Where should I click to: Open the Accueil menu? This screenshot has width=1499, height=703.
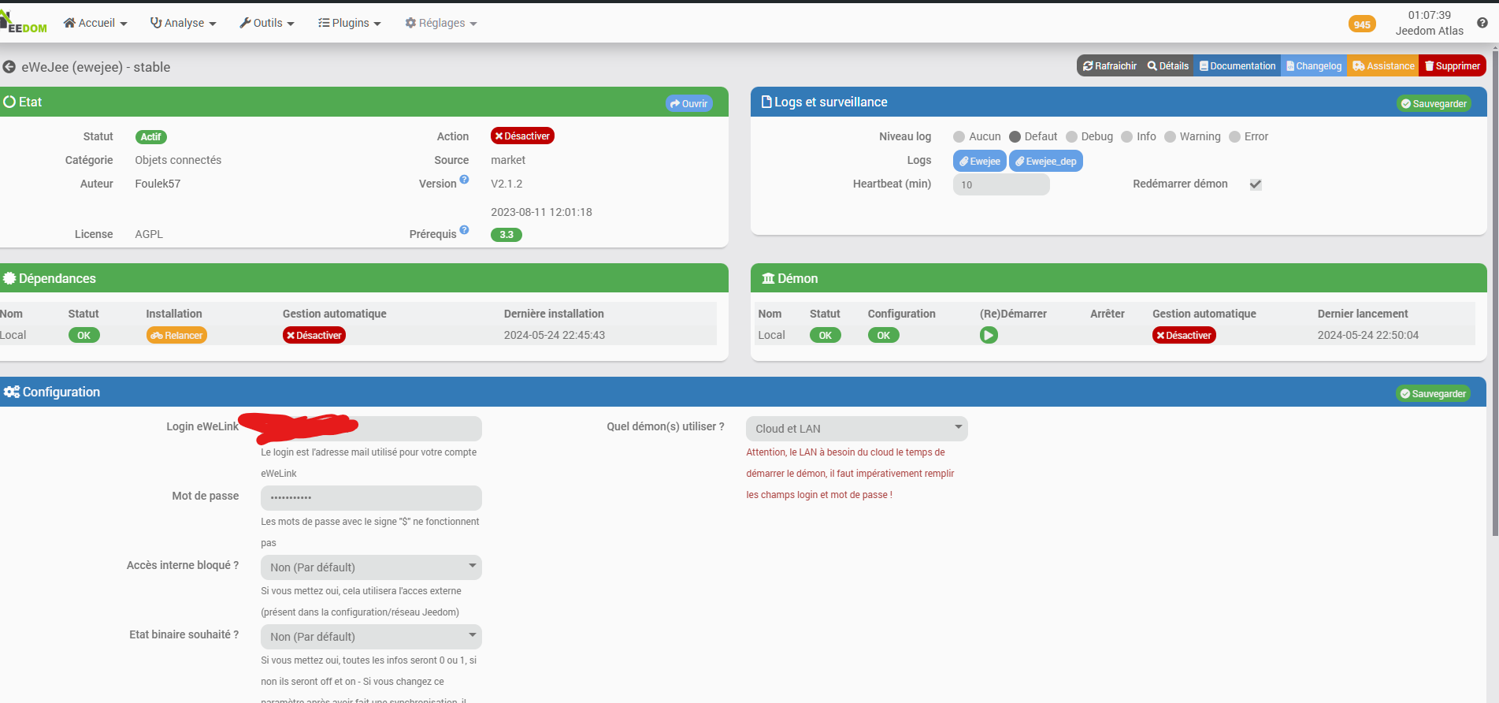(95, 23)
